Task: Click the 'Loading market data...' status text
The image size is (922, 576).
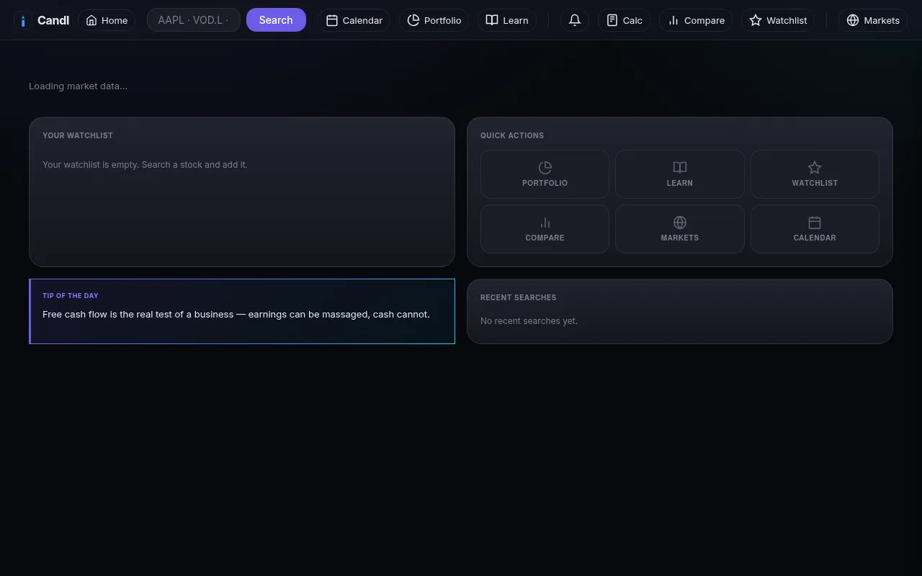Action: coord(78,86)
